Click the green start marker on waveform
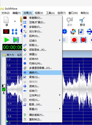 (7, 121)
